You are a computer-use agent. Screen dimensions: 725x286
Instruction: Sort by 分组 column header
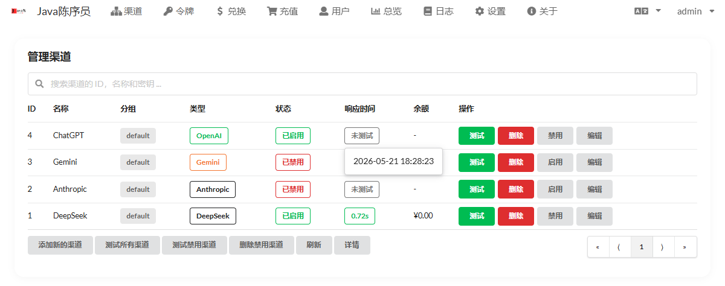click(x=128, y=109)
